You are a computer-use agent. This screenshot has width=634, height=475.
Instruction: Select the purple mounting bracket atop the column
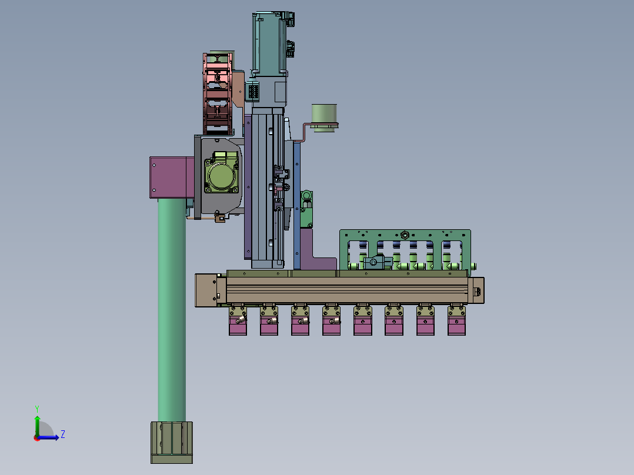(x=172, y=178)
